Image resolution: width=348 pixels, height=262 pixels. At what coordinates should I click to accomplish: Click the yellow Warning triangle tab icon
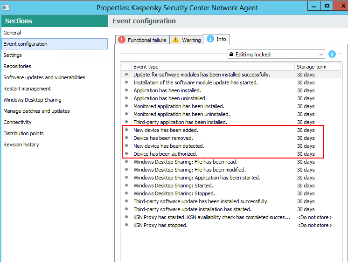[x=175, y=40]
